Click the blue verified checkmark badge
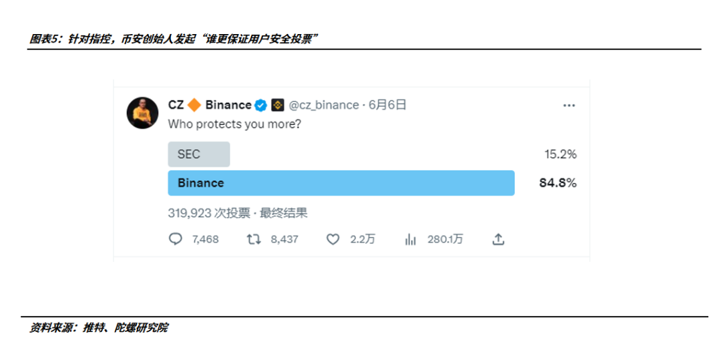This screenshot has height=342, width=721. 260,105
